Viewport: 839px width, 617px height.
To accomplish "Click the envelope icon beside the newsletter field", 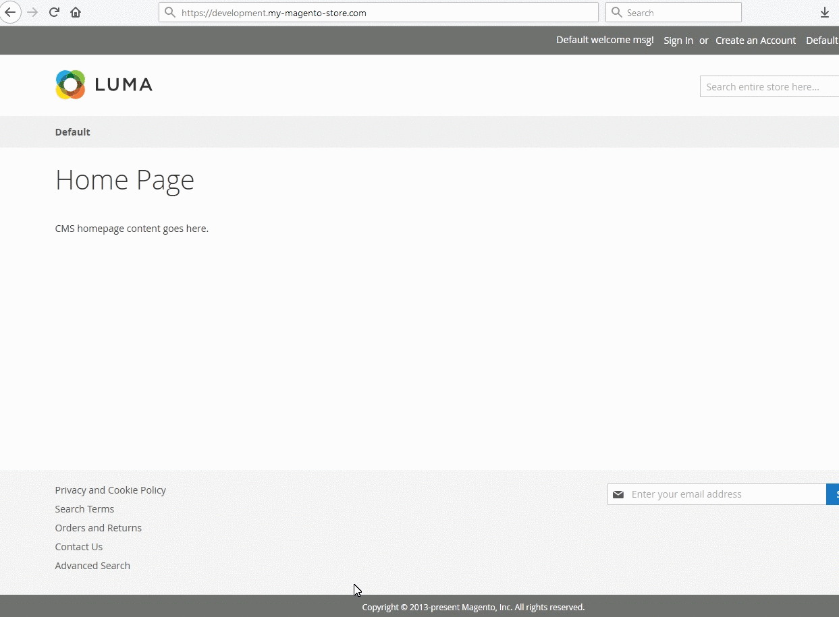I will pyautogui.click(x=618, y=494).
